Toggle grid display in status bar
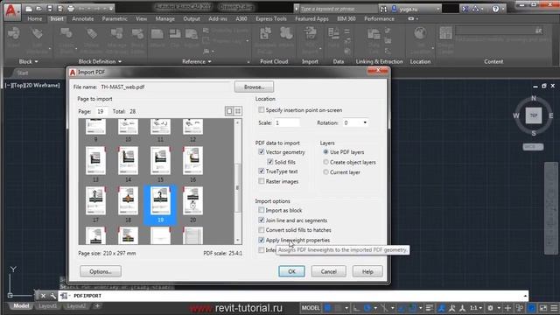The width and height of the screenshot is (560, 315). pos(328,307)
